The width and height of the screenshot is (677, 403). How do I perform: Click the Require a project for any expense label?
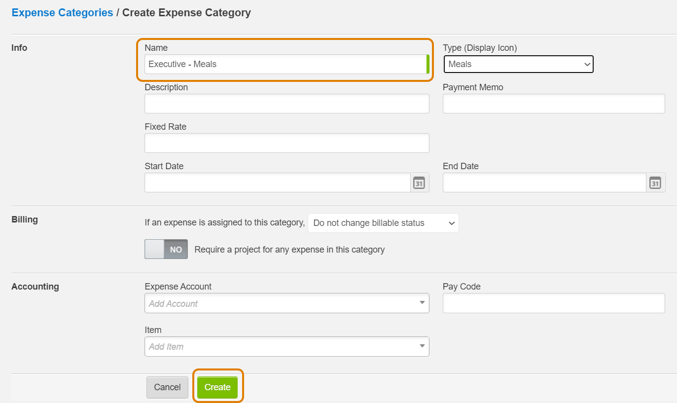tap(289, 250)
